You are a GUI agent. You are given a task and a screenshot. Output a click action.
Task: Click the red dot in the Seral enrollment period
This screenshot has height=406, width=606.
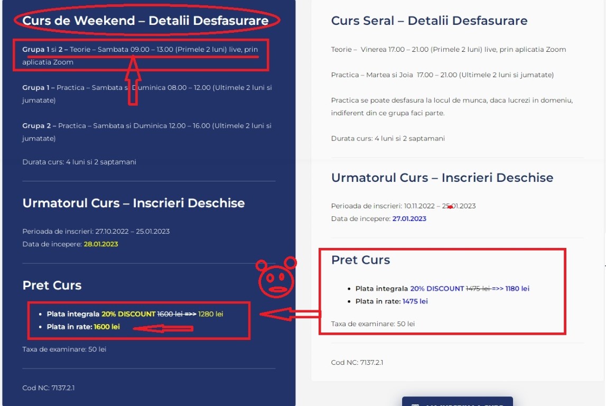pos(450,207)
